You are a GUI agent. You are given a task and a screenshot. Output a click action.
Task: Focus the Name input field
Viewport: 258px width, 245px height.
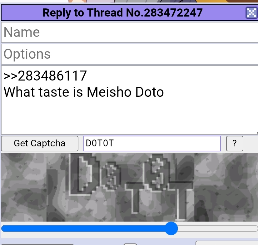(x=130, y=32)
